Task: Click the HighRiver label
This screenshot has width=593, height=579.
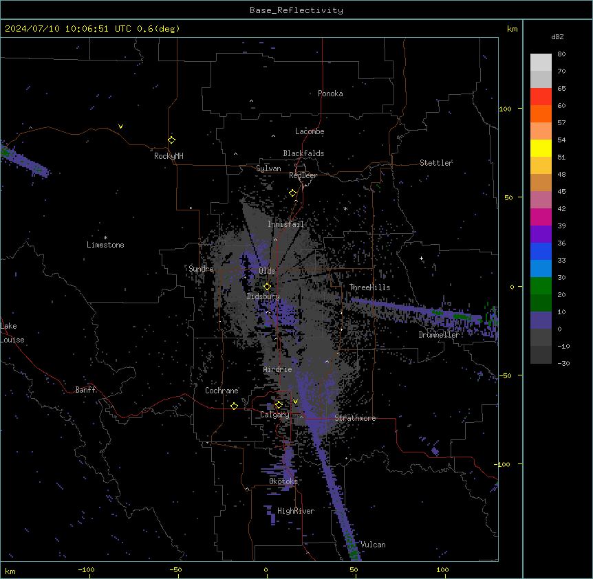Action: 296,511
